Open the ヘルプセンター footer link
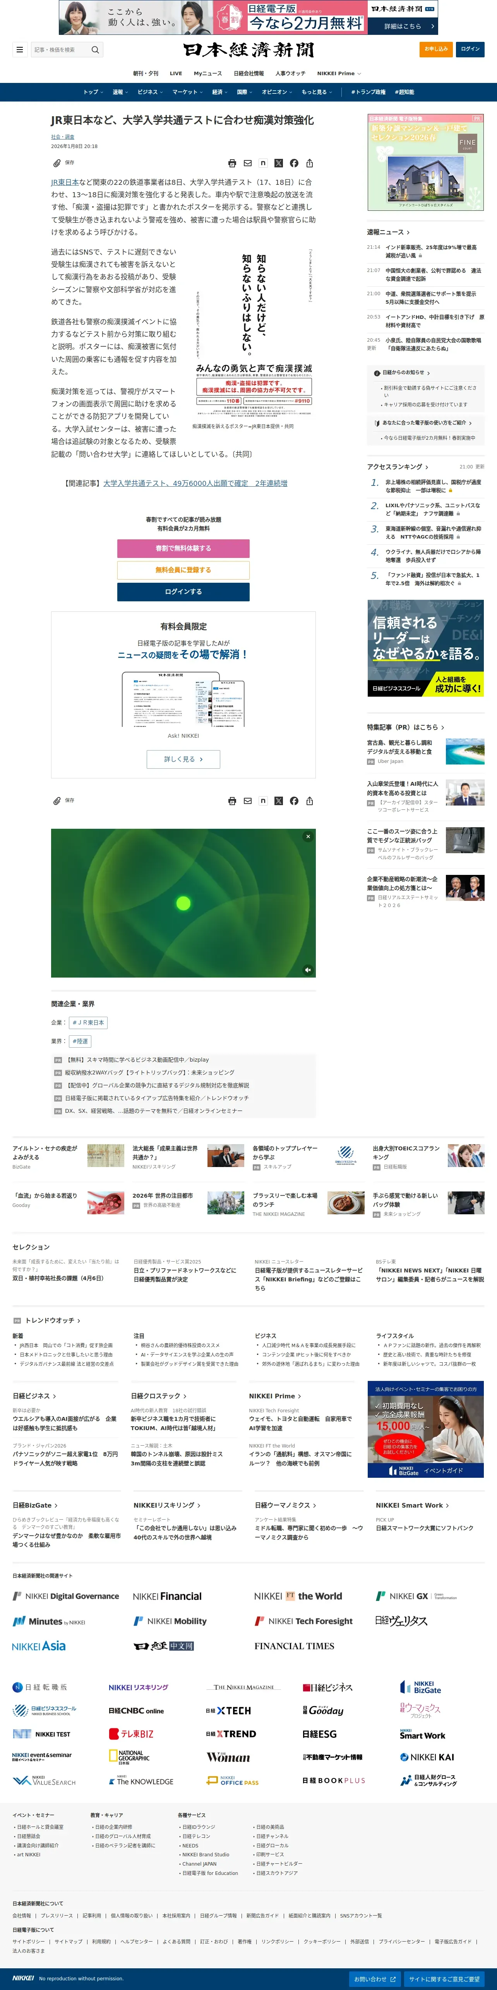 [137, 1941]
